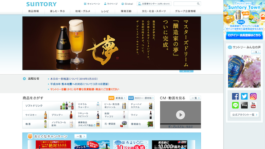Open the 絶対もらえる campaign banner

click(53, 145)
